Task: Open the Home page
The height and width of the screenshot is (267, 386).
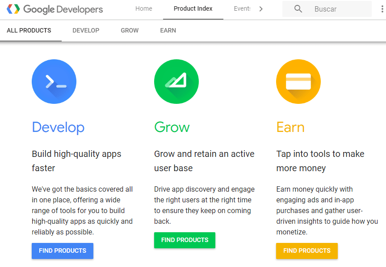Action: [143, 8]
